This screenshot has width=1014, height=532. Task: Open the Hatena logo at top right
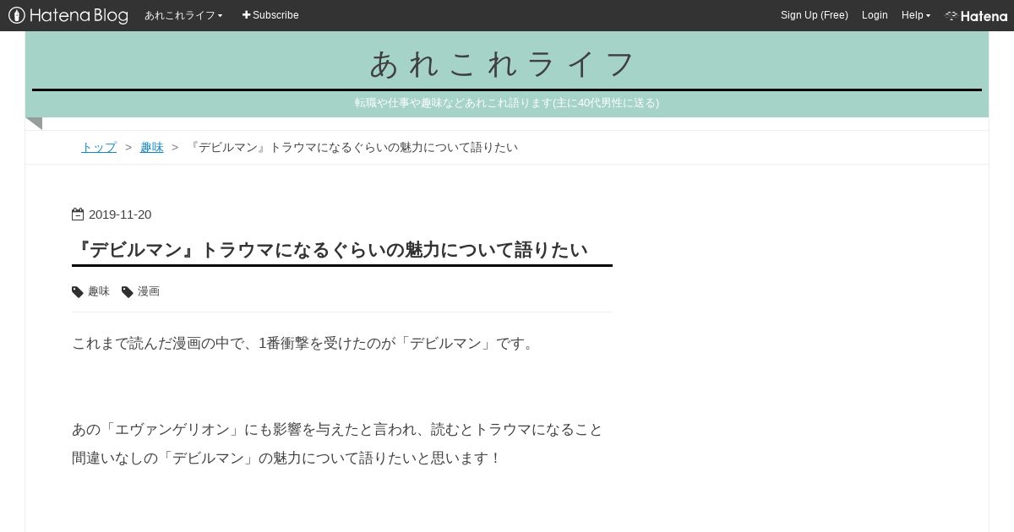976,15
